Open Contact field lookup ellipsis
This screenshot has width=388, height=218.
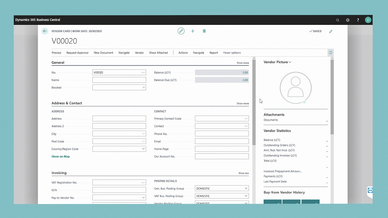tap(246, 126)
